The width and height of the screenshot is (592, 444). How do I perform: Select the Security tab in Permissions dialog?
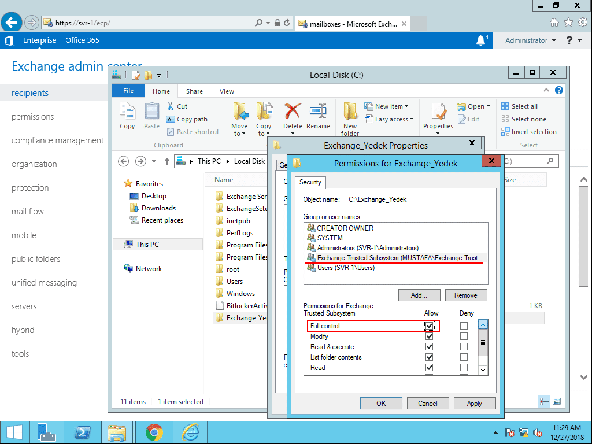tap(310, 182)
